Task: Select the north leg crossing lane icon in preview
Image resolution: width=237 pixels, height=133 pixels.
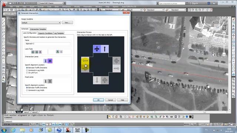Action: (97, 49)
